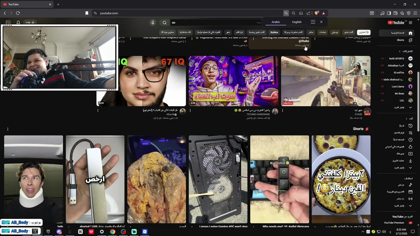Select English tab in translate popup
Viewport: 420px width, 236px height.
297,22
